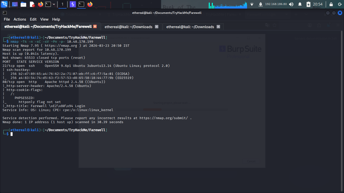
Task: Click the log out icon in the panel
Action: tap(339, 4)
